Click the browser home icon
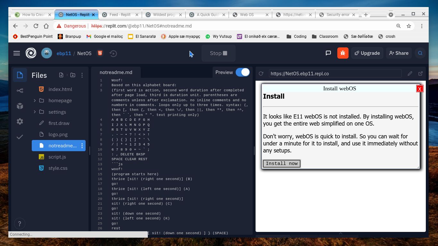Image resolution: width=438 pixels, height=246 pixels. [x=46, y=26]
